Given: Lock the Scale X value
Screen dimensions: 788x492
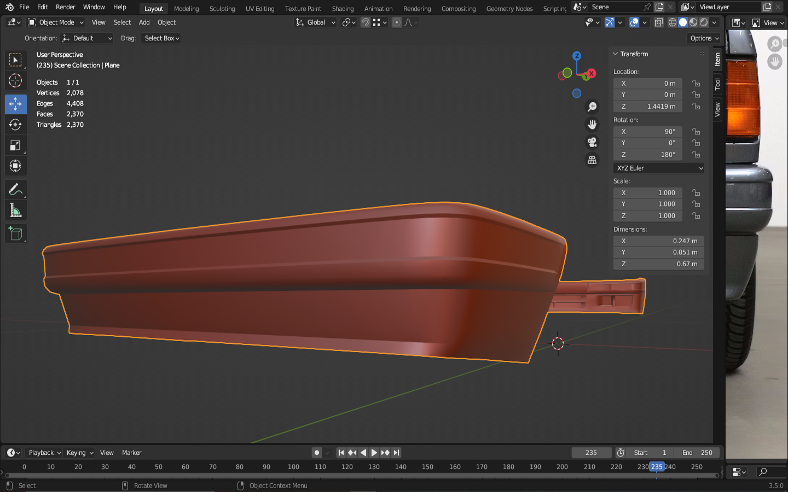Looking at the screenshot, I should (696, 193).
